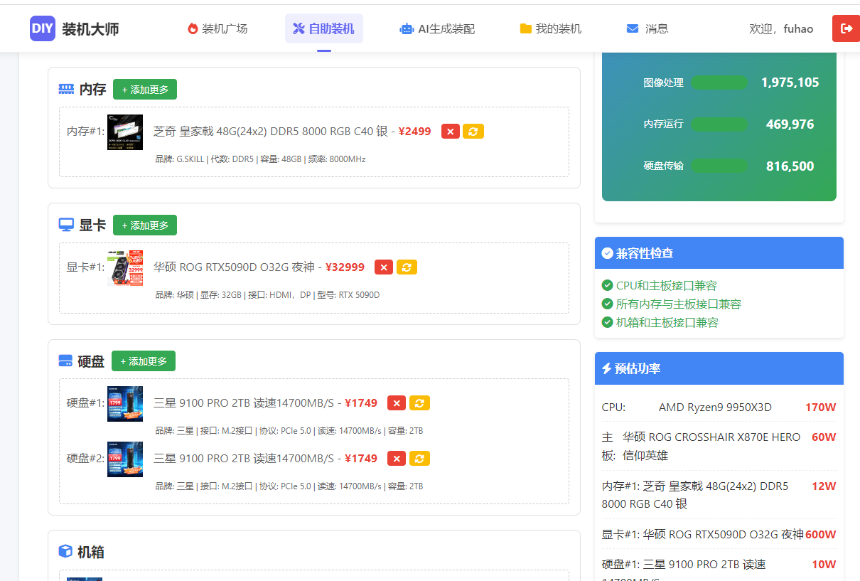
Task: Add more items in 显卡 section
Action: (145, 225)
